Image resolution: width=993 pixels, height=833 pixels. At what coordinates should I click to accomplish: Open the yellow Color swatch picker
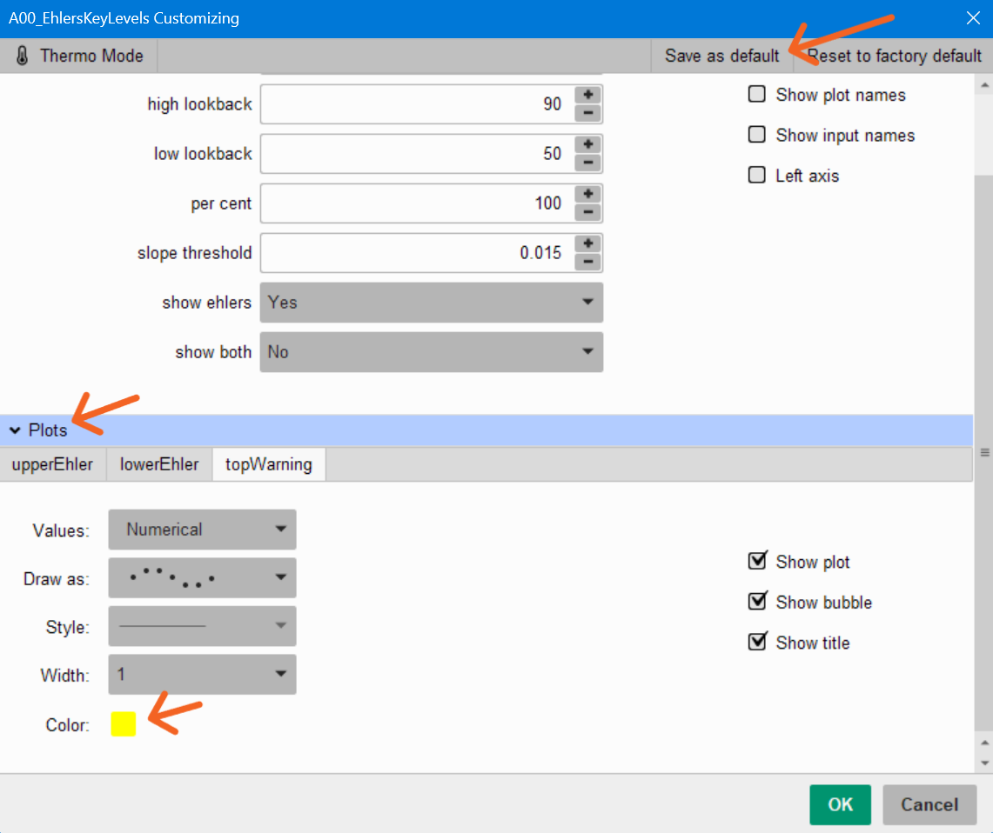click(124, 724)
